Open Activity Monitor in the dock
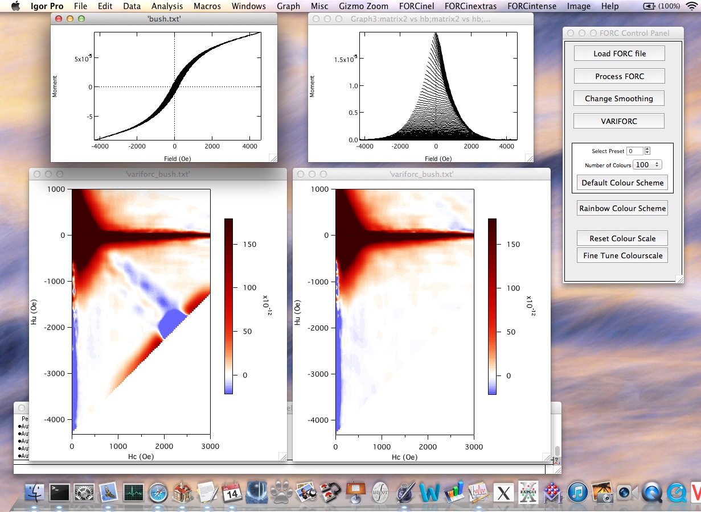 (134, 493)
